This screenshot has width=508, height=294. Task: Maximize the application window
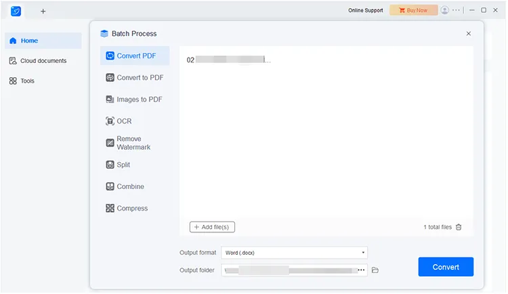tap(484, 10)
